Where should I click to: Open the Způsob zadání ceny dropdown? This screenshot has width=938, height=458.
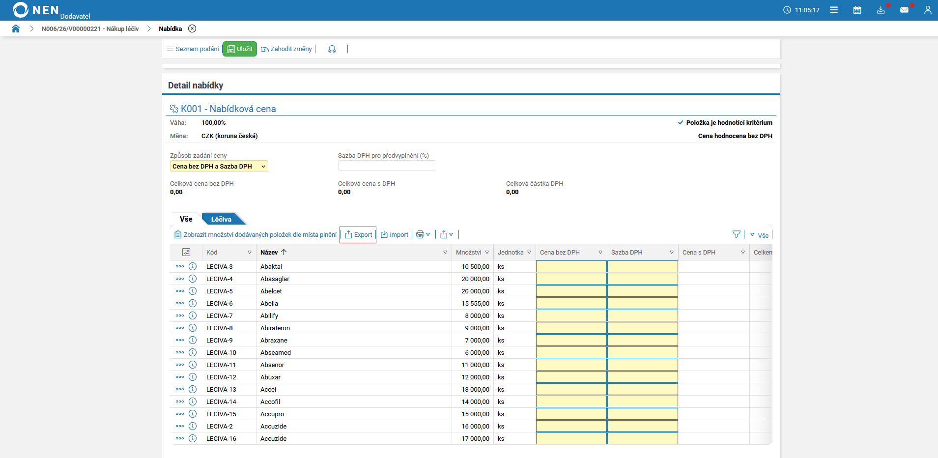[x=219, y=166]
